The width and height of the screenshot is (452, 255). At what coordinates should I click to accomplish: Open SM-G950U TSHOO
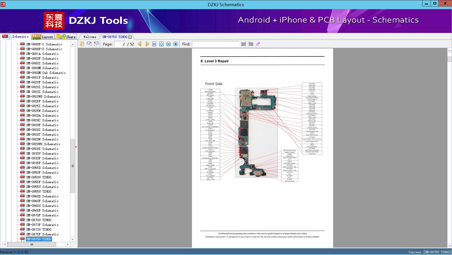tap(39, 177)
